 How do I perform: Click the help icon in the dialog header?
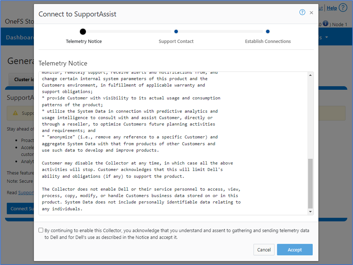pyautogui.click(x=302, y=12)
